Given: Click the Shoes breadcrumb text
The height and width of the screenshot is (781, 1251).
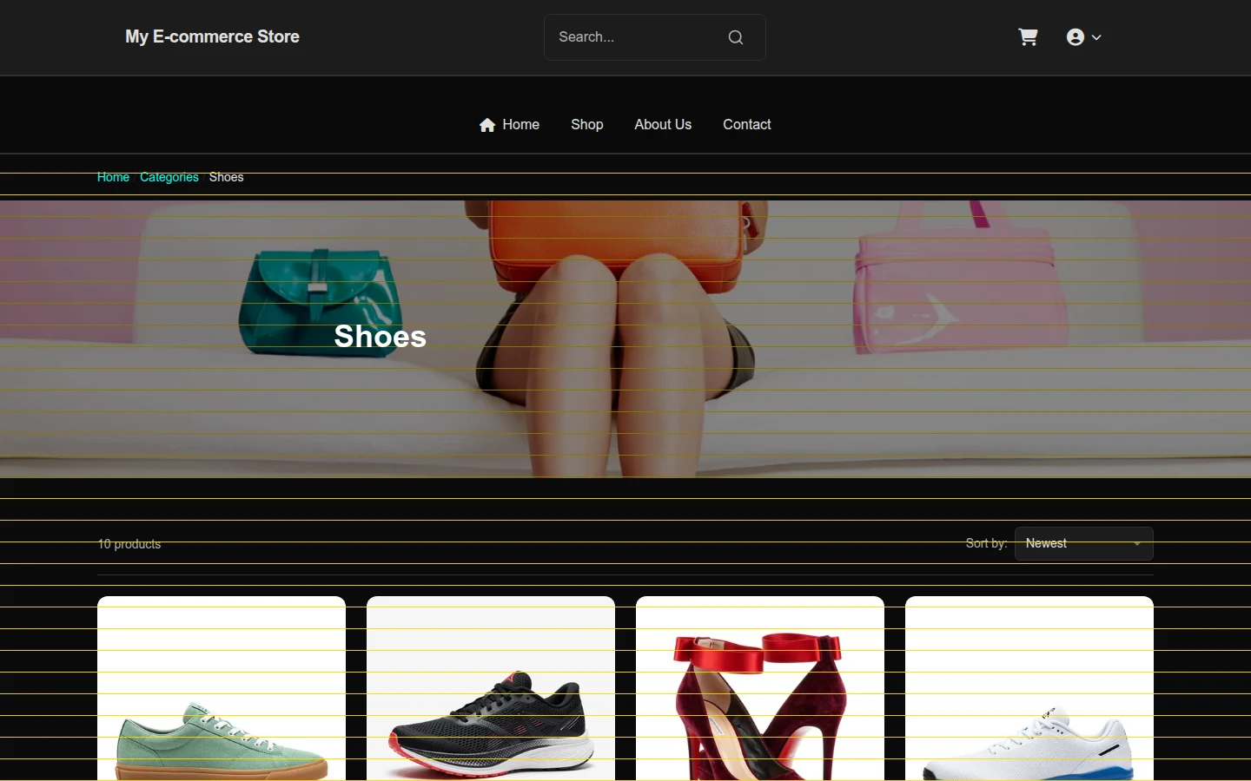Looking at the screenshot, I should click(227, 177).
